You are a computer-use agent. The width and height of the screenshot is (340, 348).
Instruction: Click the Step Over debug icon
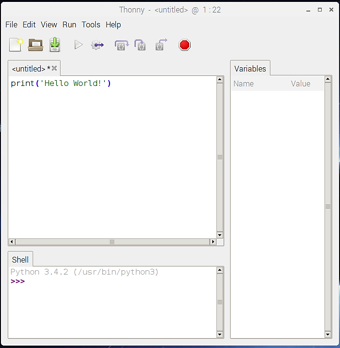121,45
